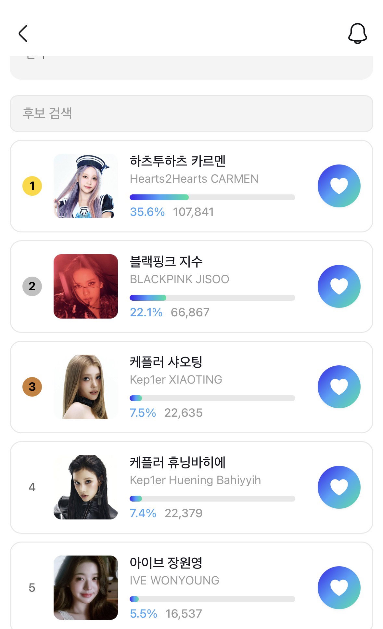Click the bronze rank 3 badge
Viewport: 383px width, 629px height.
click(32, 387)
